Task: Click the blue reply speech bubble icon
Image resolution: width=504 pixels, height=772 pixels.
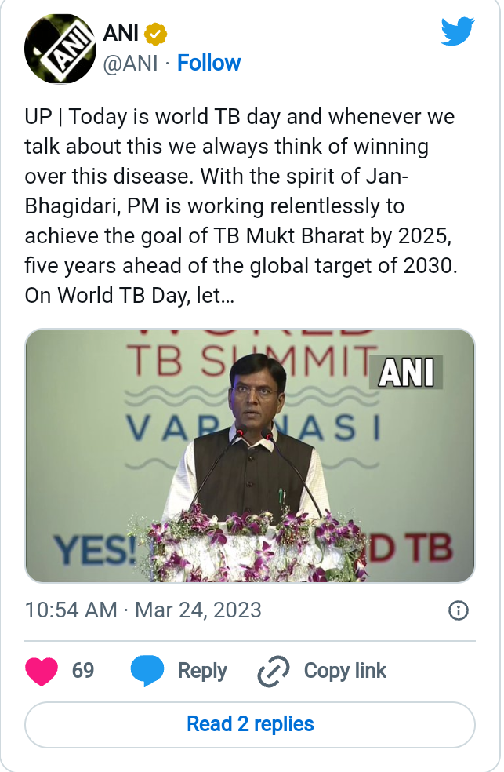Action: (147, 672)
